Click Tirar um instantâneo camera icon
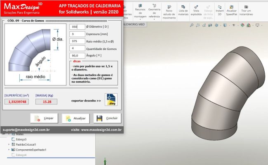 click(x=246, y=10)
